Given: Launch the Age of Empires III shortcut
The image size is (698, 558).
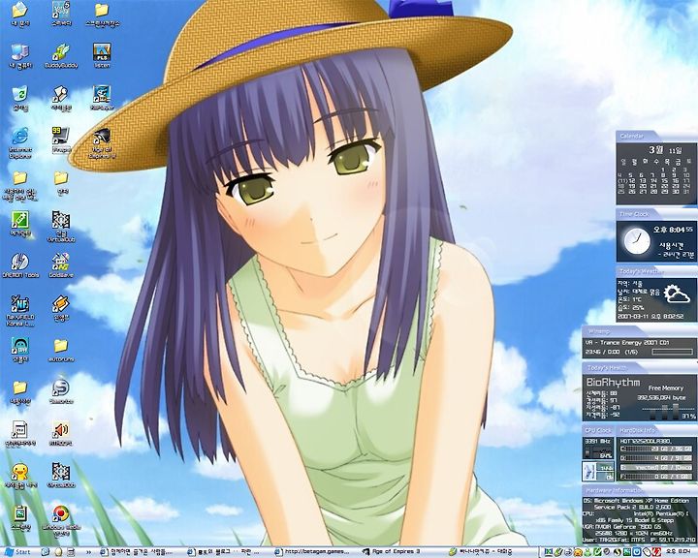Looking at the screenshot, I should coord(102,142).
